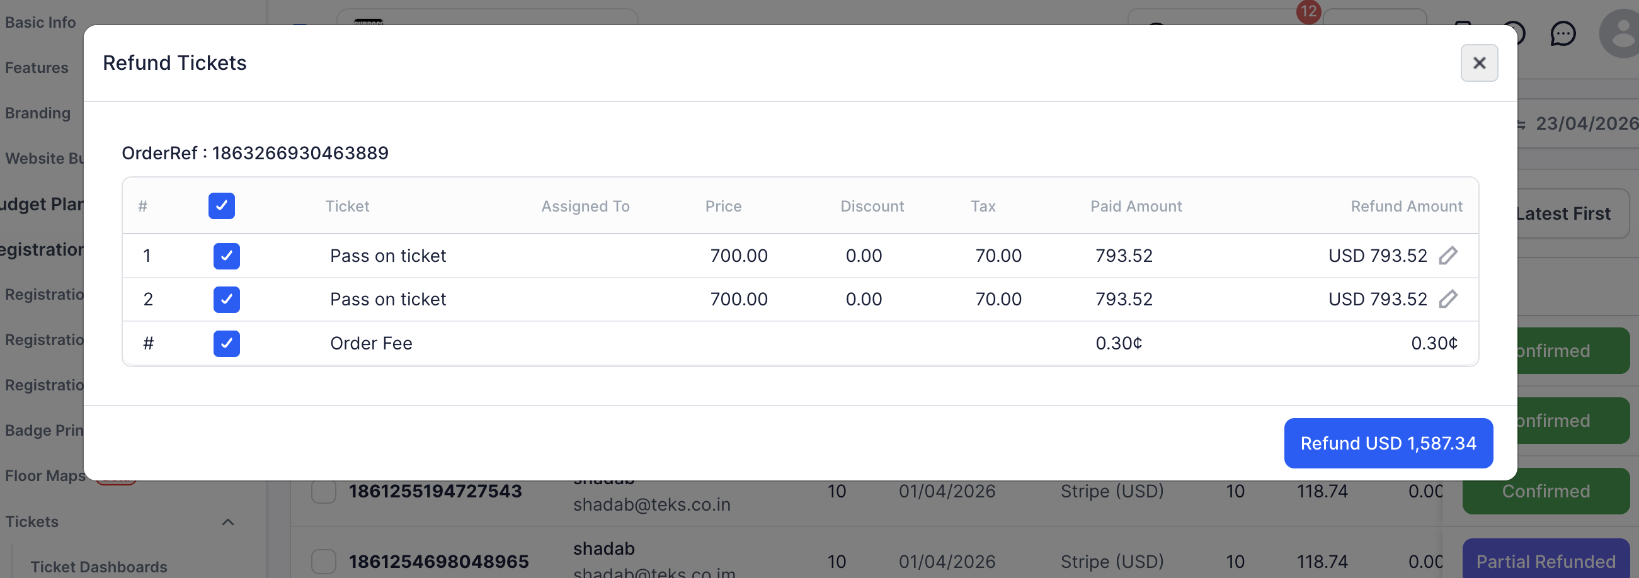The image size is (1639, 578).
Task: Click USD 793.52 refund amount in row 2
Action: tap(1378, 299)
